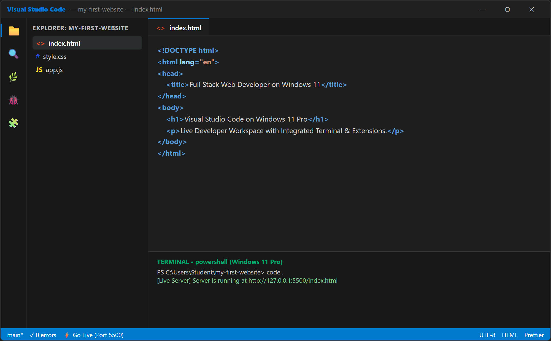Viewport: 551px width, 341px height.
Task: Click the closing </body> tag line
Action: pos(172,142)
